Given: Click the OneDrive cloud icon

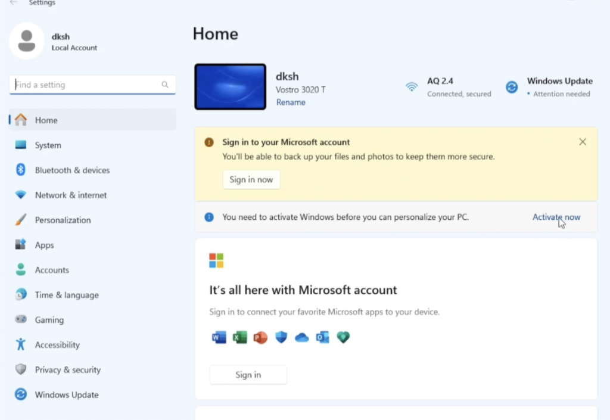Looking at the screenshot, I should [x=302, y=338].
